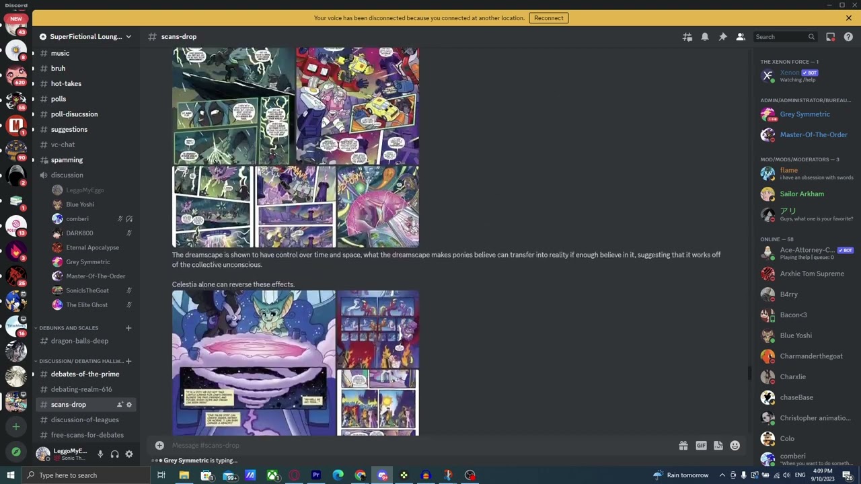Viewport: 861px width, 484px height.
Task: Create invite for scans-drop channel
Action: (120, 405)
